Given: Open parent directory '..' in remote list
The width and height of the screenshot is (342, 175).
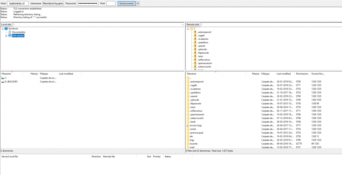Looking at the screenshot, I should tap(190, 78).
